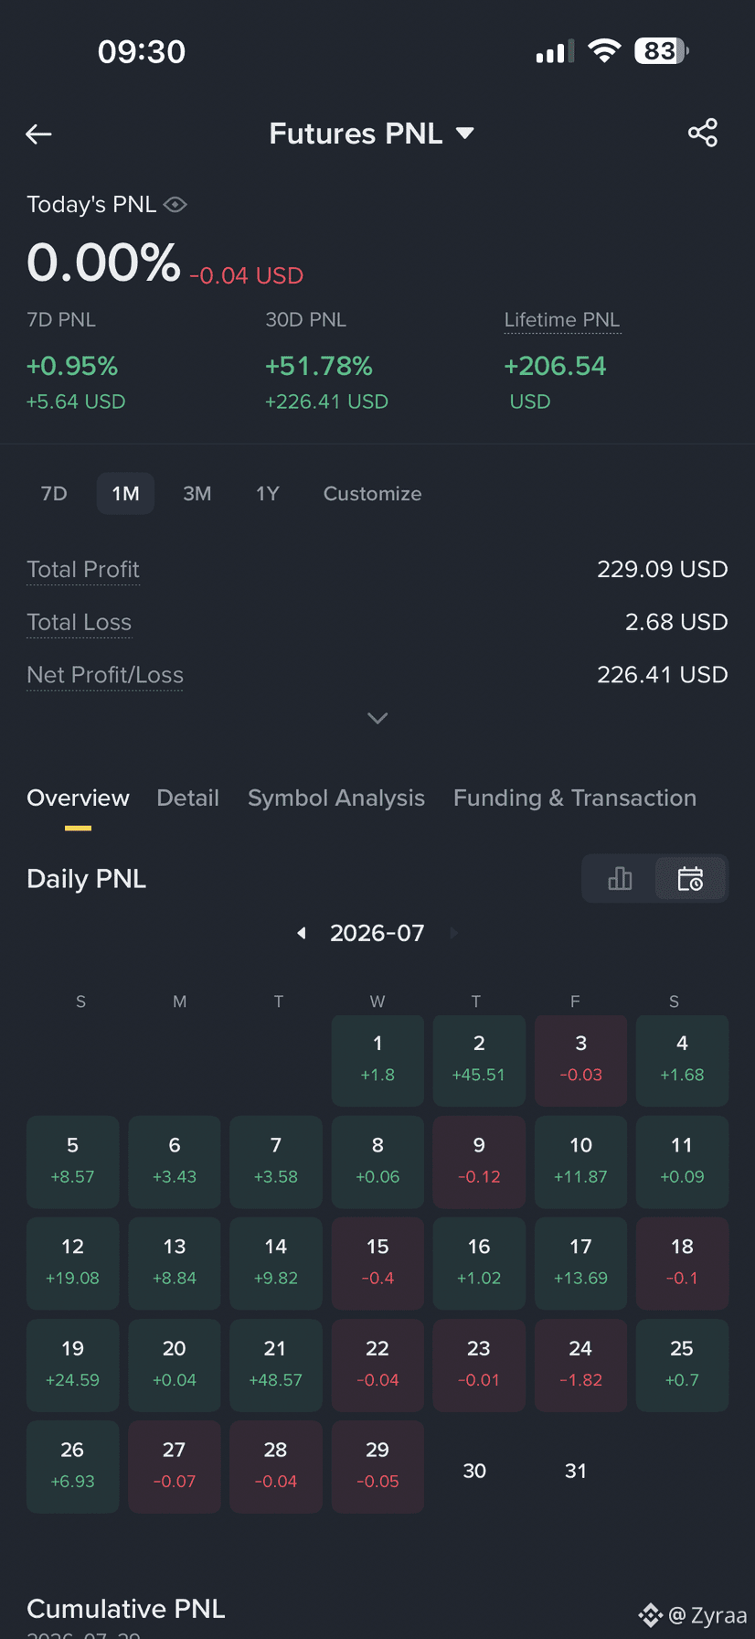Open the share icon
This screenshot has height=1639, width=755.
click(703, 134)
